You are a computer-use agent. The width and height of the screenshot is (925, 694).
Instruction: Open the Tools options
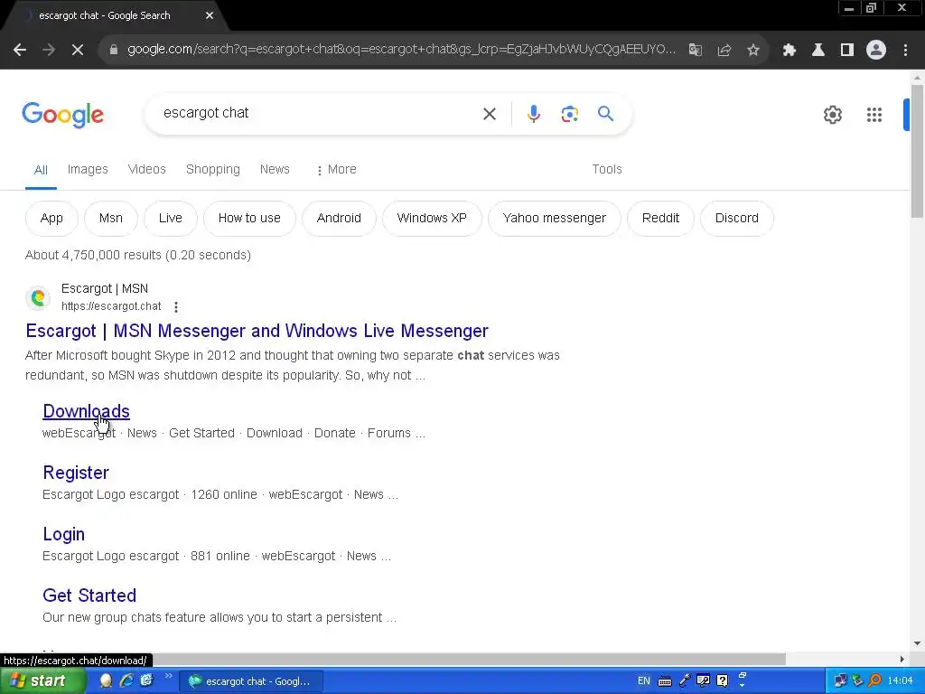(607, 169)
